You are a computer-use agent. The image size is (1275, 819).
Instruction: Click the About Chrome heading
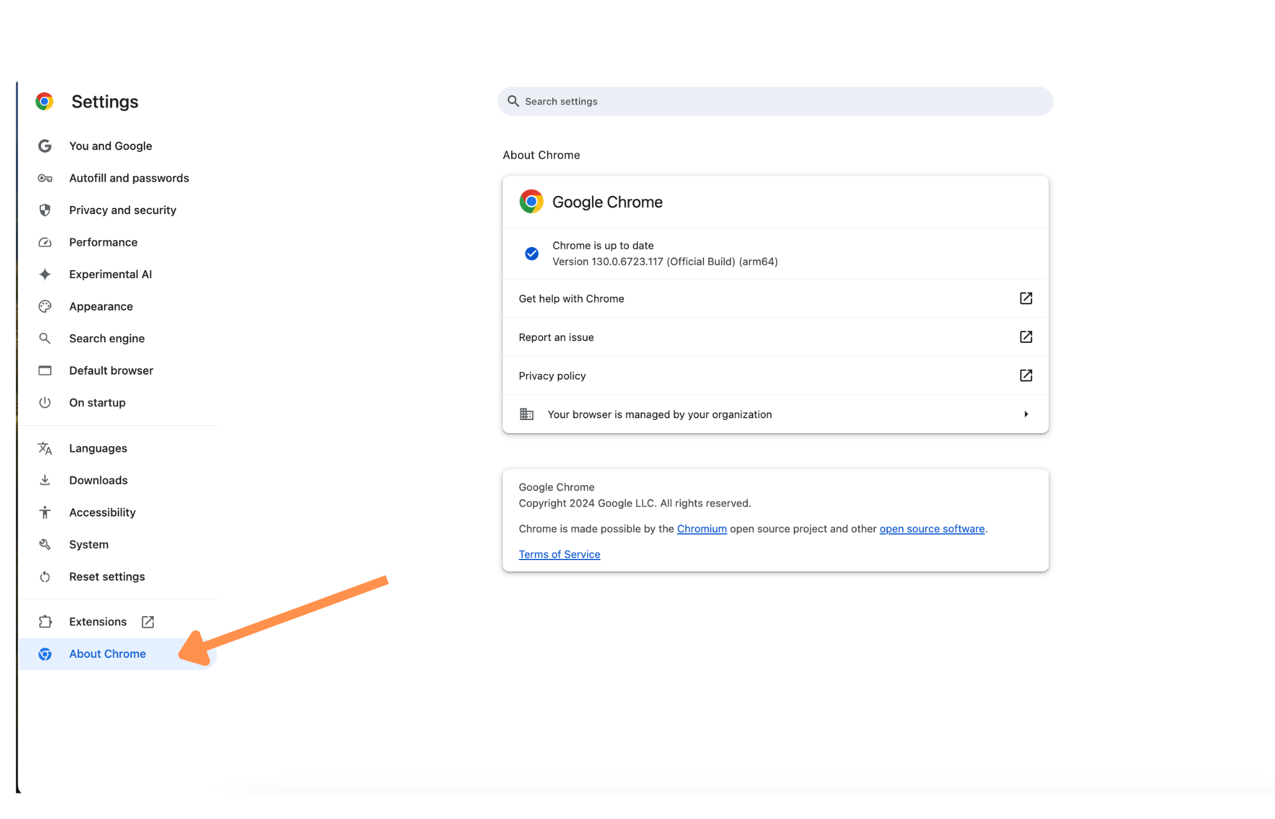[x=541, y=155]
